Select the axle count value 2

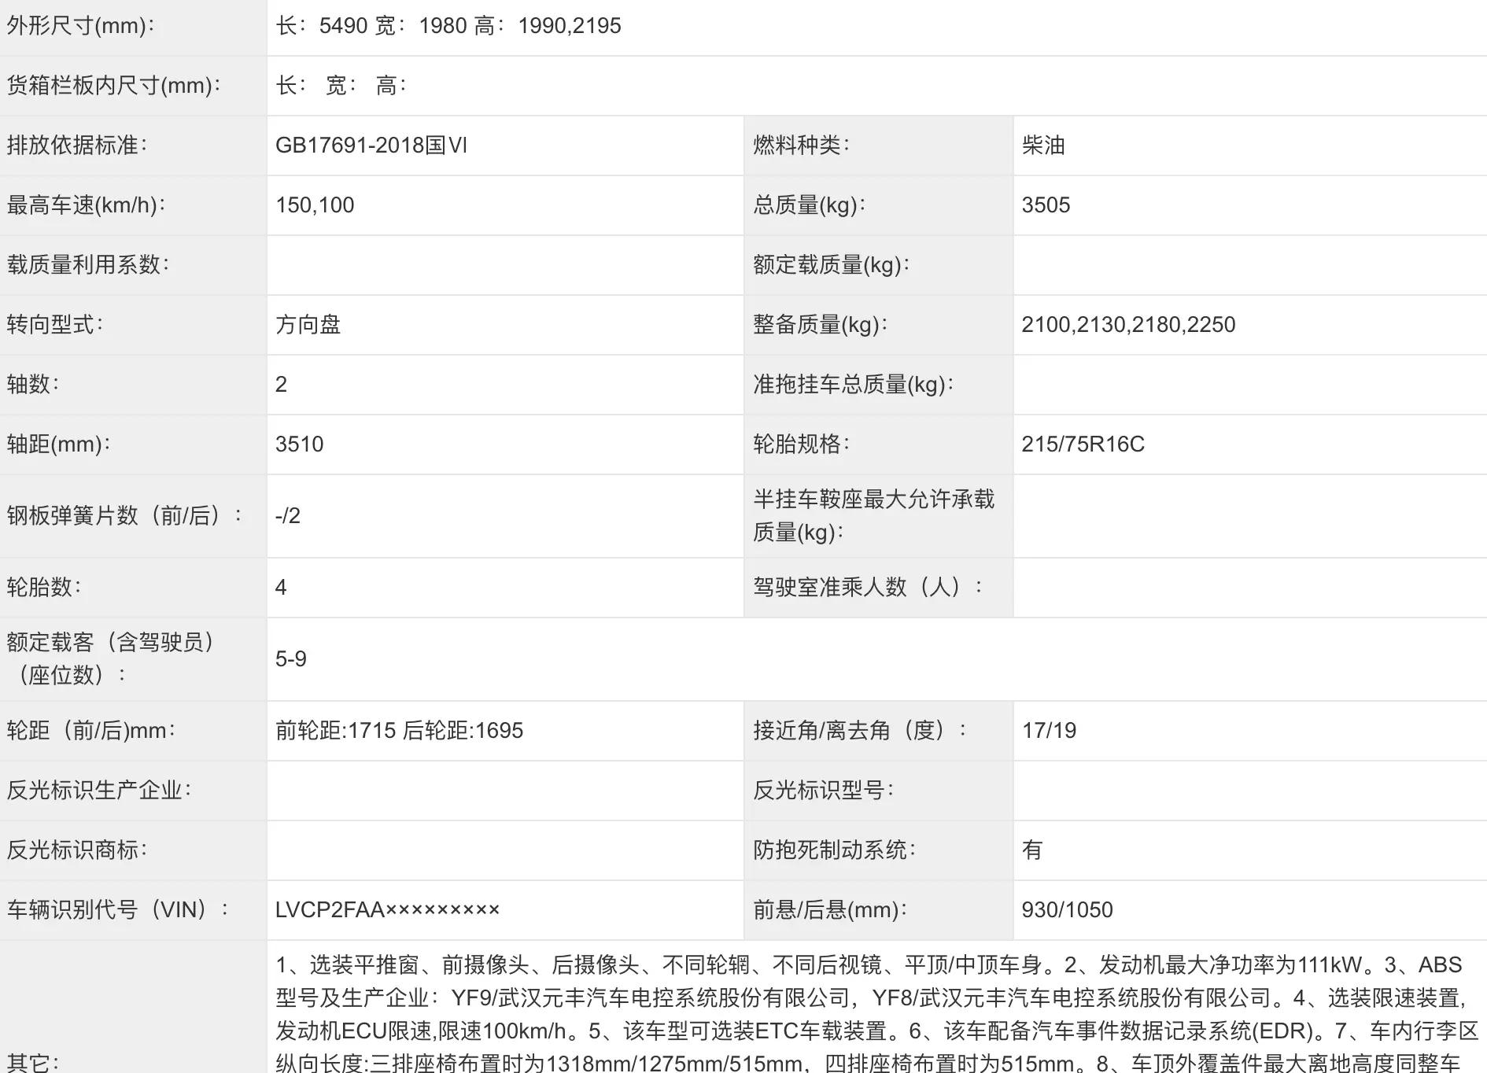pos(281,385)
